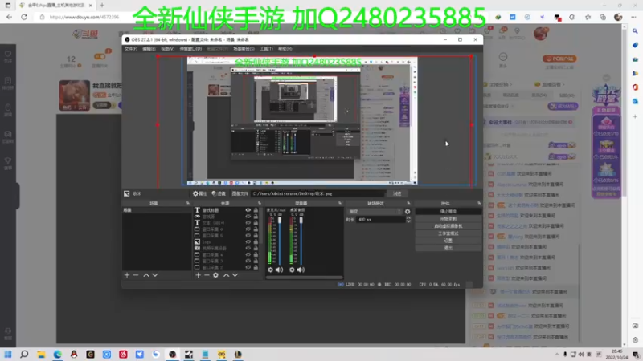643x361 pixels.
Task: Click the Start Recording button
Action: (448, 219)
